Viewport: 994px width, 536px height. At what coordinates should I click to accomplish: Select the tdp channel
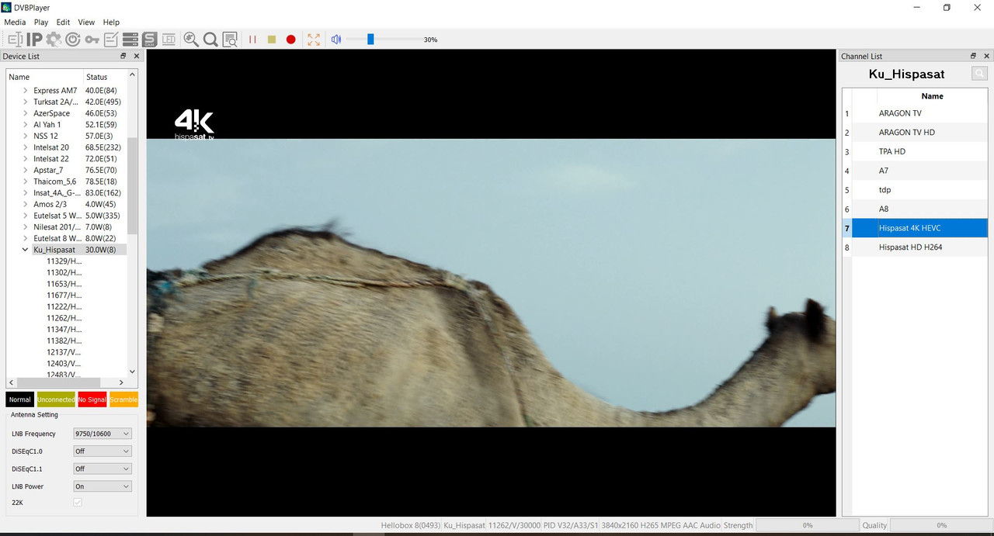point(919,189)
